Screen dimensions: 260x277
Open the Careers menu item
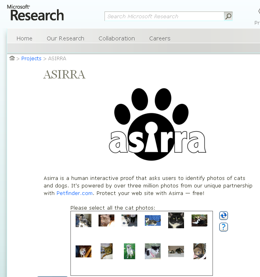[x=160, y=38]
